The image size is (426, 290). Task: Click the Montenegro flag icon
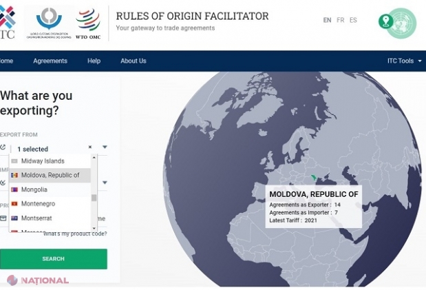click(x=14, y=204)
